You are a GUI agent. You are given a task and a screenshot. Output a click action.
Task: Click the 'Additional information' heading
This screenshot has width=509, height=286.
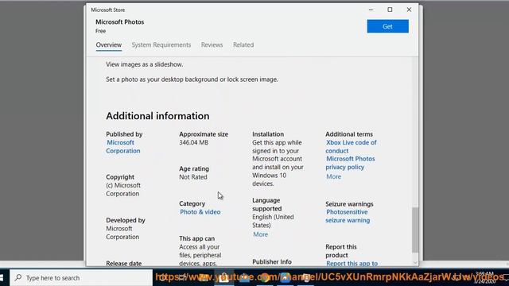coord(157,116)
